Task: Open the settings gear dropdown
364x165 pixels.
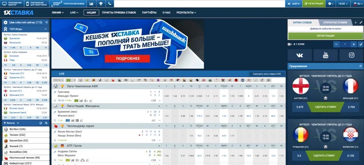Action: 331,4
